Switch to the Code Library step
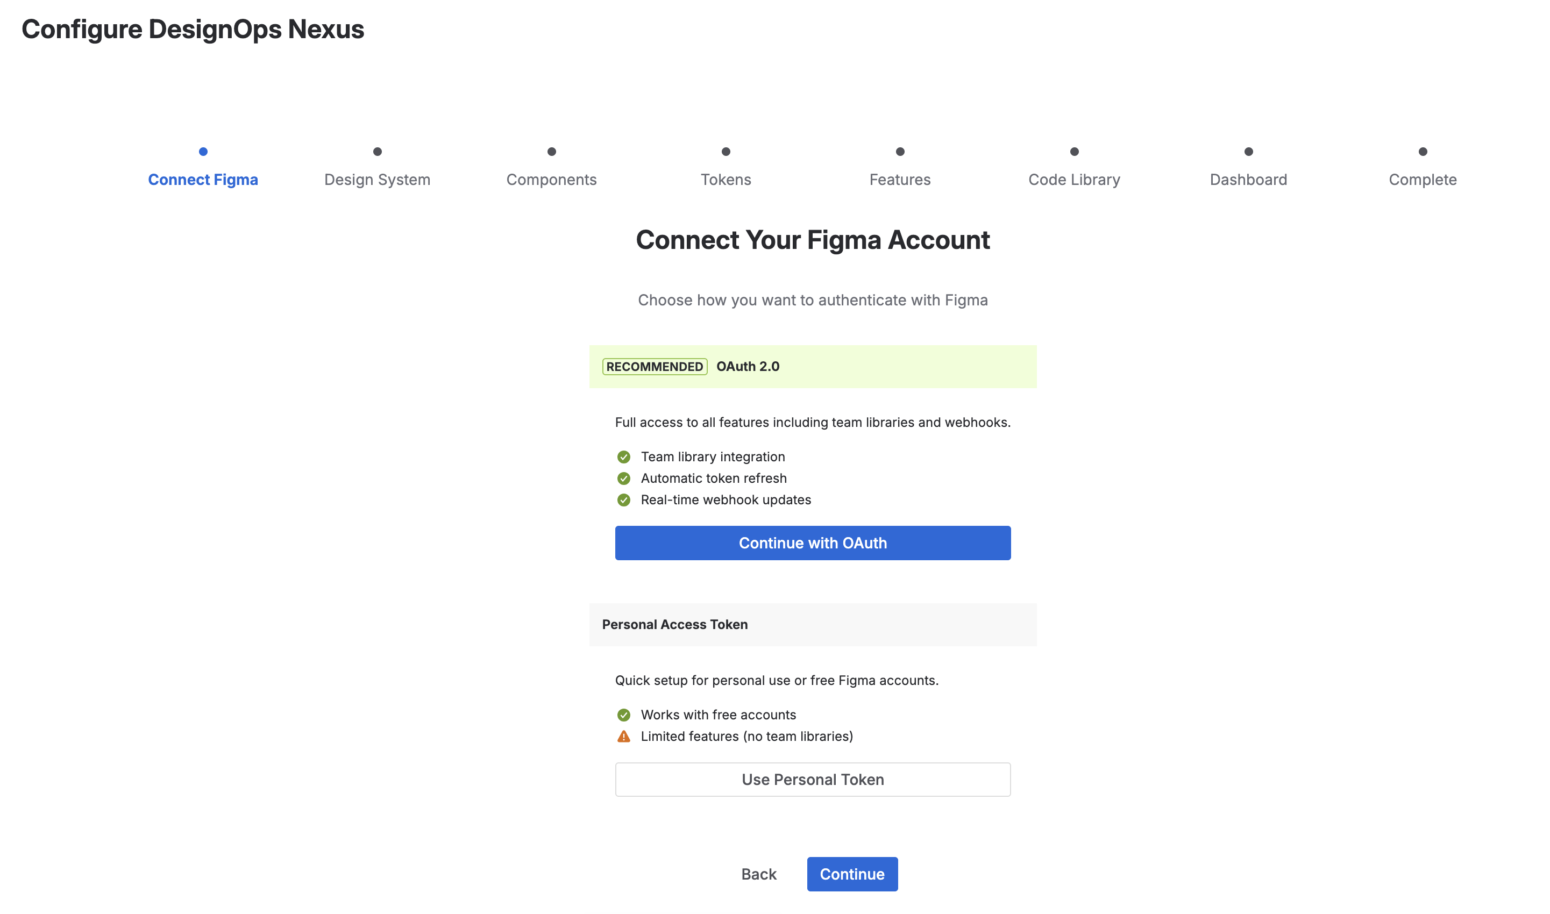 click(1074, 179)
